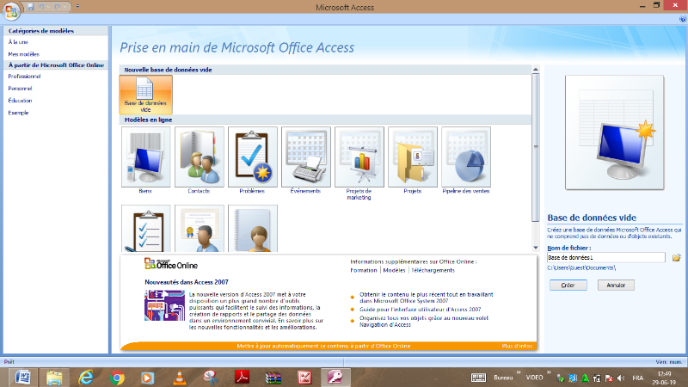Click the Access icon in the taskbar
Screen dimensions: 688x387
point(335,378)
